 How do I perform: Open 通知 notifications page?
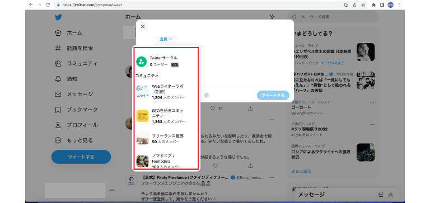66,79
